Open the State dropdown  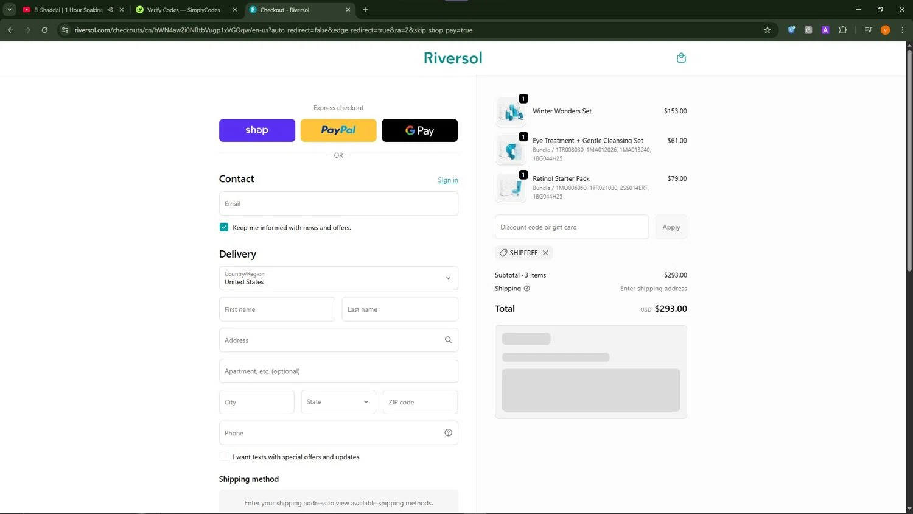[x=338, y=402]
